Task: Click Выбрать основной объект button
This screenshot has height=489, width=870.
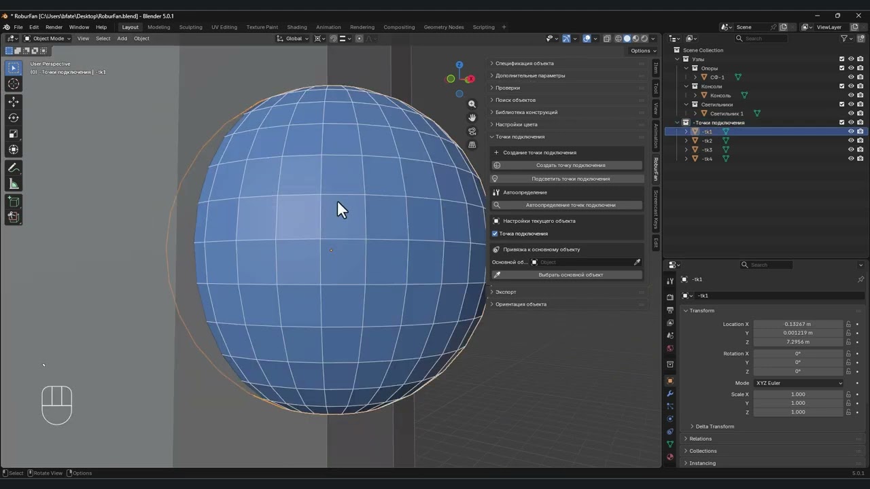Action: [570, 275]
